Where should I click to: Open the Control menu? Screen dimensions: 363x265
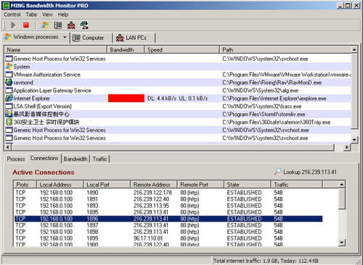pos(12,14)
